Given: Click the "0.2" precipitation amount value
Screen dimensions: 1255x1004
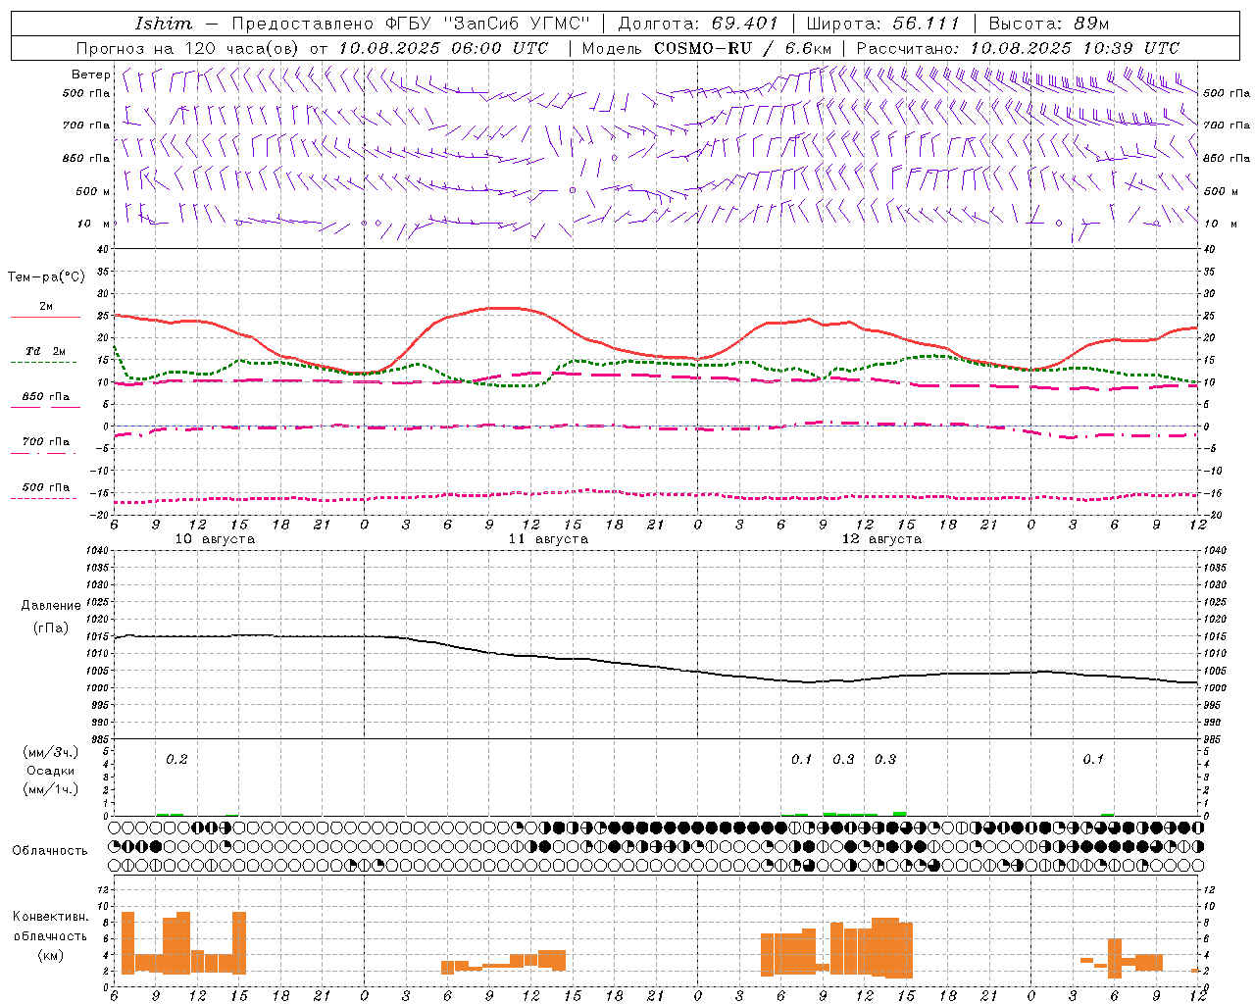Looking at the screenshot, I should [176, 759].
